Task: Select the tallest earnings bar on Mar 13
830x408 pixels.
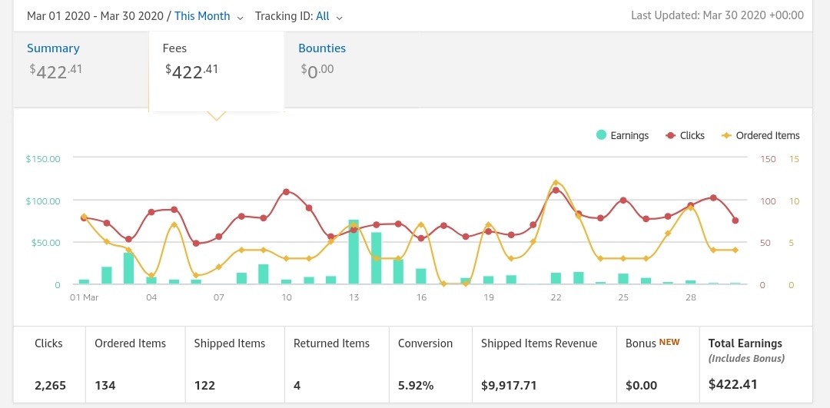Action: click(354, 252)
